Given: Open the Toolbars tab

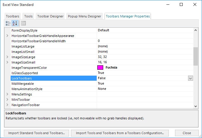Looking at the screenshot, I should coord(12,16).
